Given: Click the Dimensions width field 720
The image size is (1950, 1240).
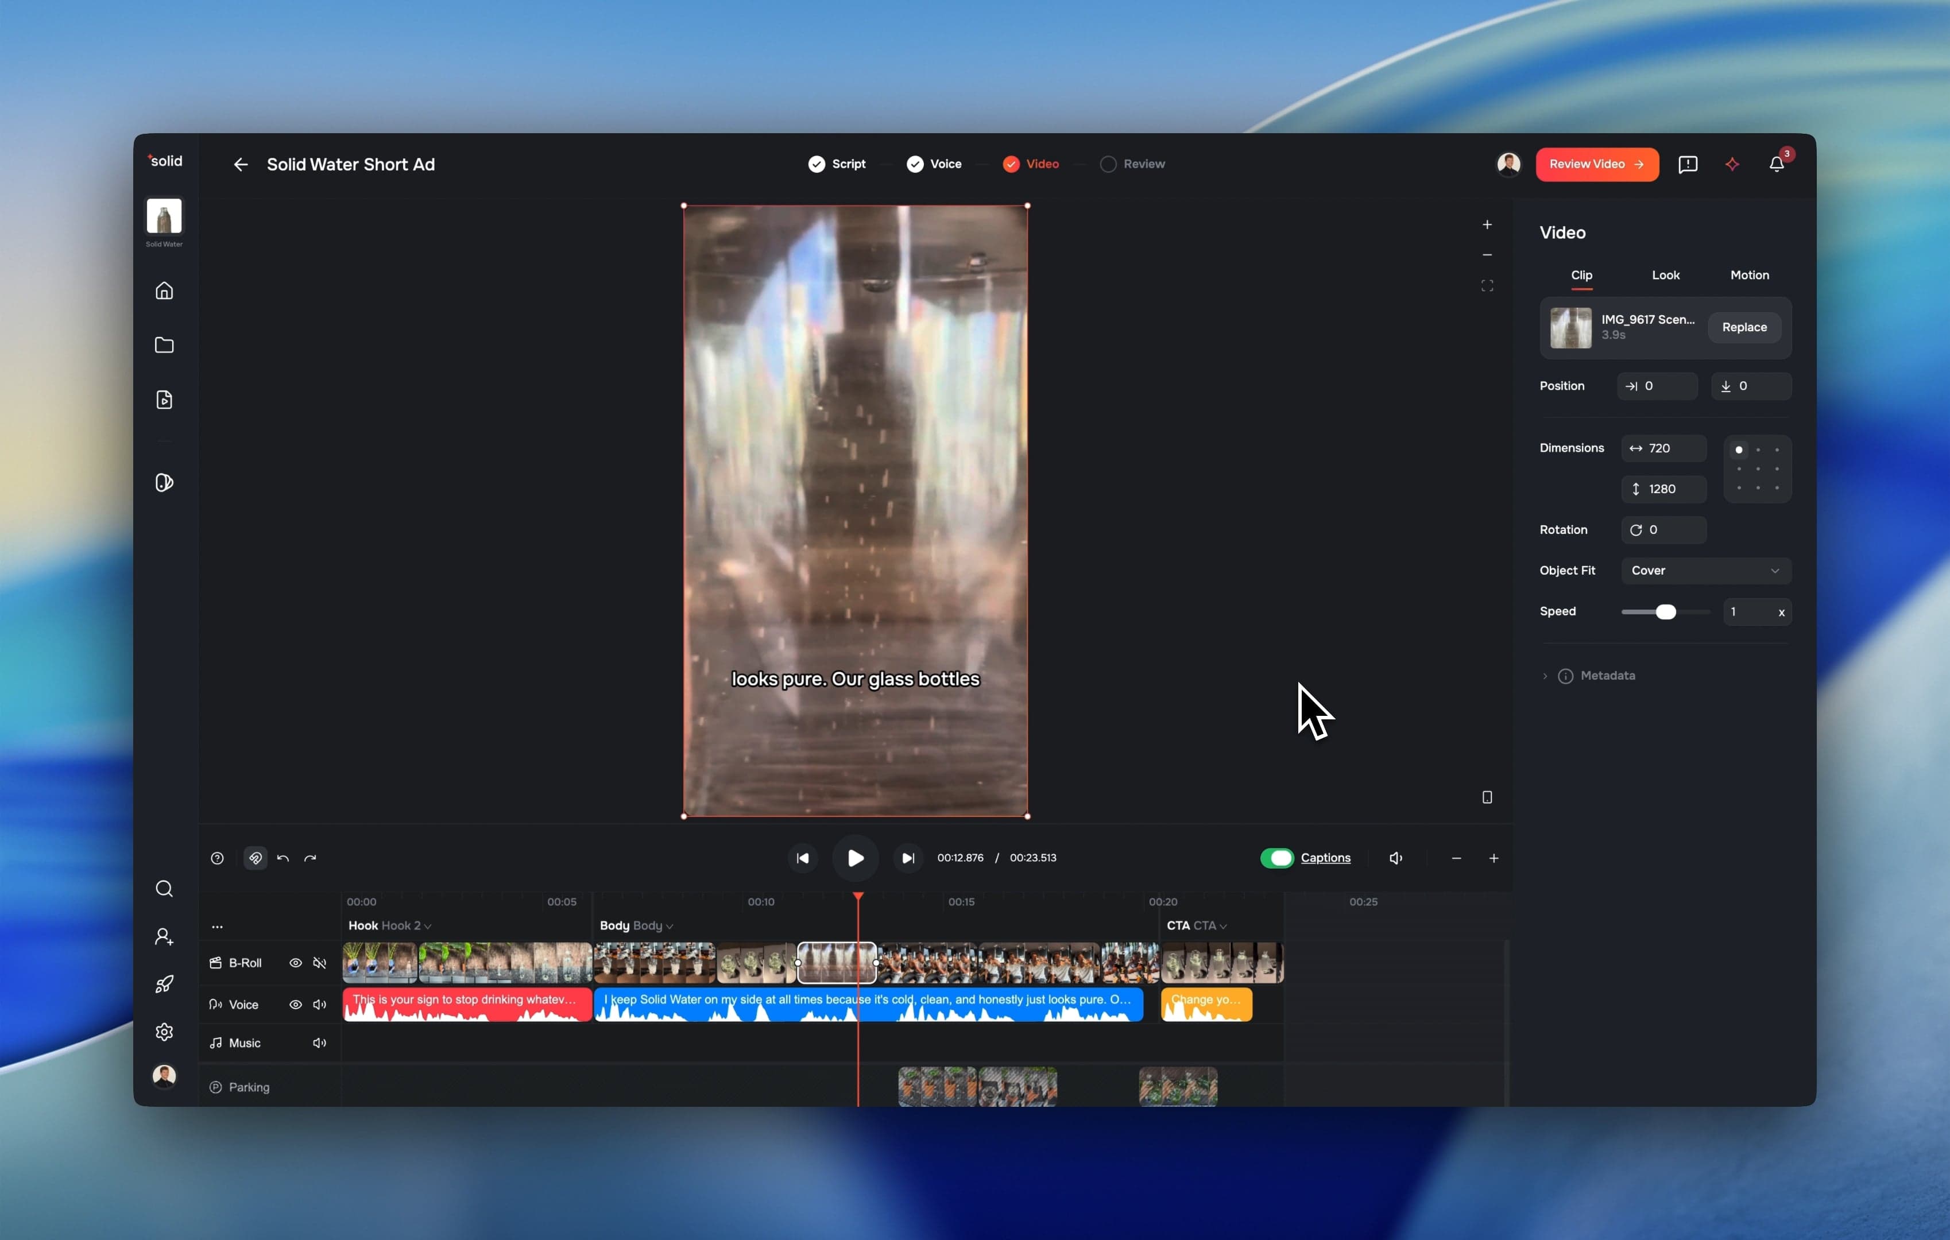Looking at the screenshot, I should [1663, 448].
